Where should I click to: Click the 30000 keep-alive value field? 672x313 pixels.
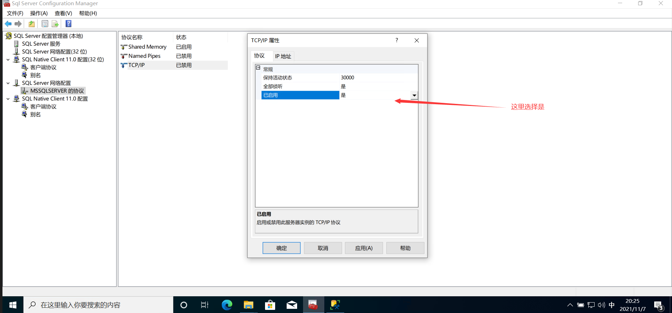pyautogui.click(x=378, y=78)
